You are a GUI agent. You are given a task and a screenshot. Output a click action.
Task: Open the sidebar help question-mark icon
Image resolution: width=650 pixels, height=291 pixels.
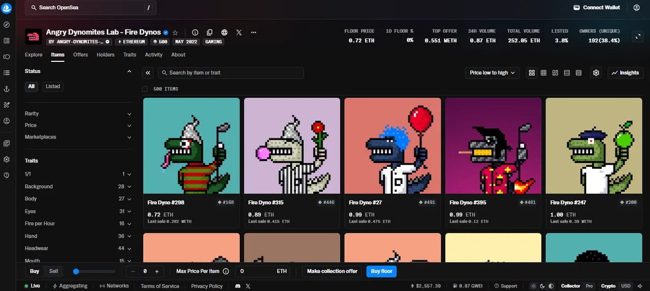pos(7,175)
